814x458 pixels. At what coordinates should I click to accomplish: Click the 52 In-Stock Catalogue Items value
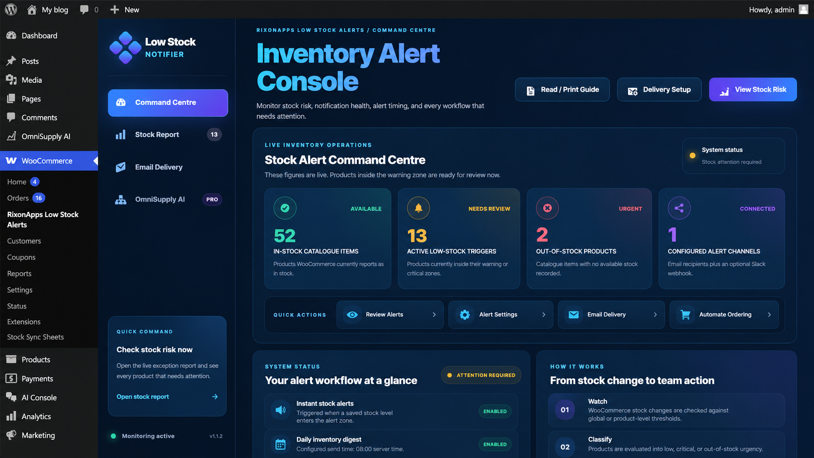[x=285, y=236]
